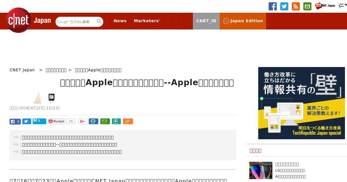Share the article on Facebook (count 6)
The image size is (347, 182).
click(x=15, y=122)
